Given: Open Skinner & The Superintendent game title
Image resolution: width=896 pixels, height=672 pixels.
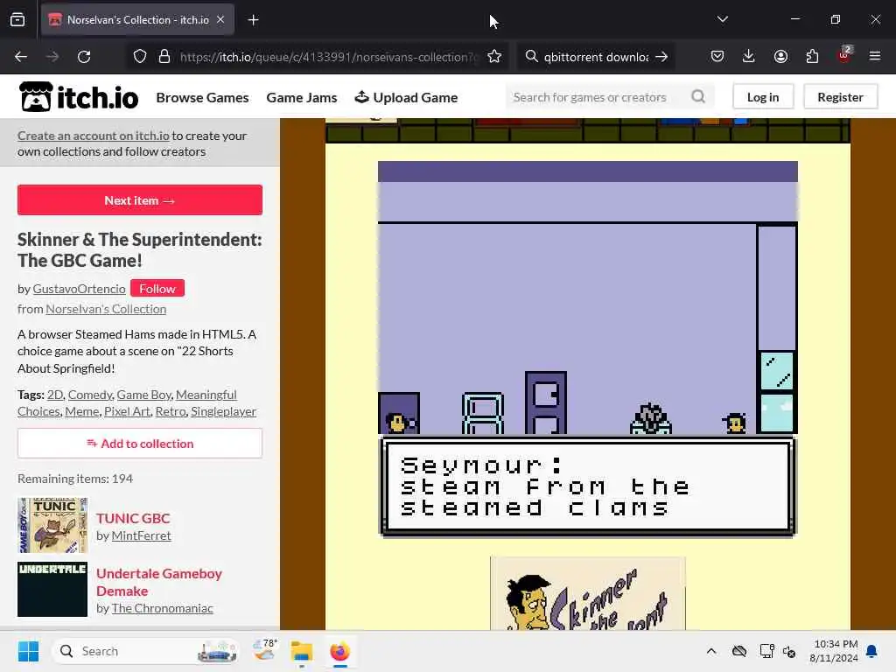Looking at the screenshot, I should coord(140,249).
